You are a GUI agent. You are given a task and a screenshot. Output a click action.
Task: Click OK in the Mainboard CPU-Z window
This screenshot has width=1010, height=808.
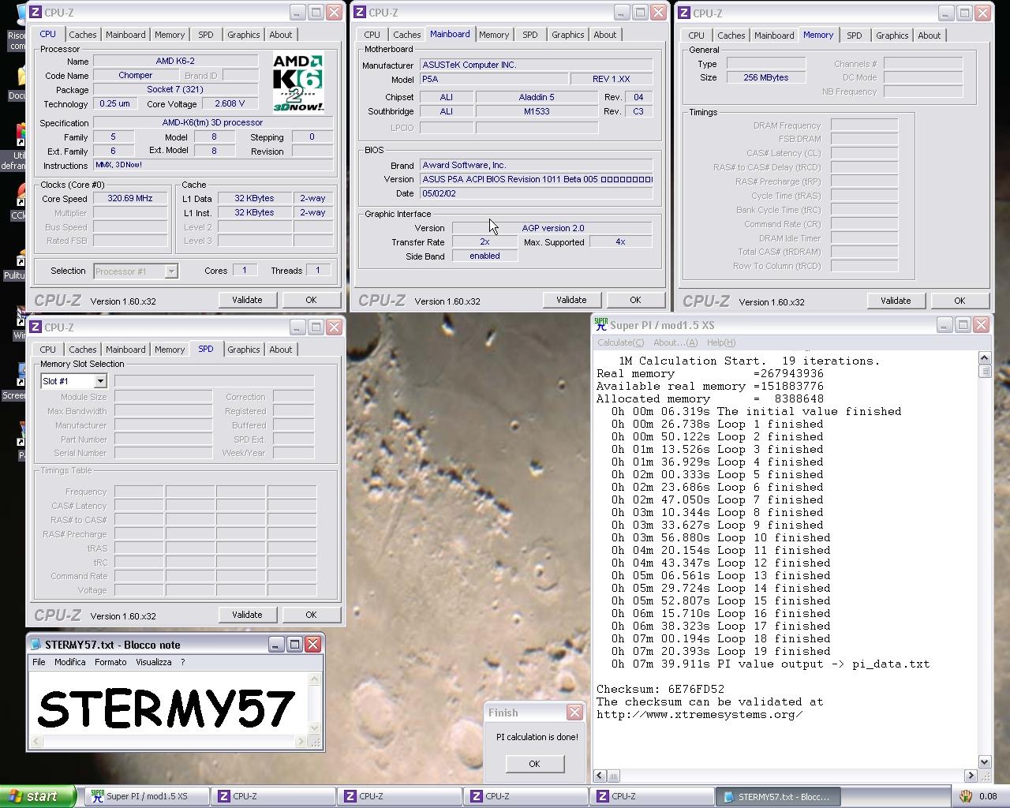click(x=635, y=300)
